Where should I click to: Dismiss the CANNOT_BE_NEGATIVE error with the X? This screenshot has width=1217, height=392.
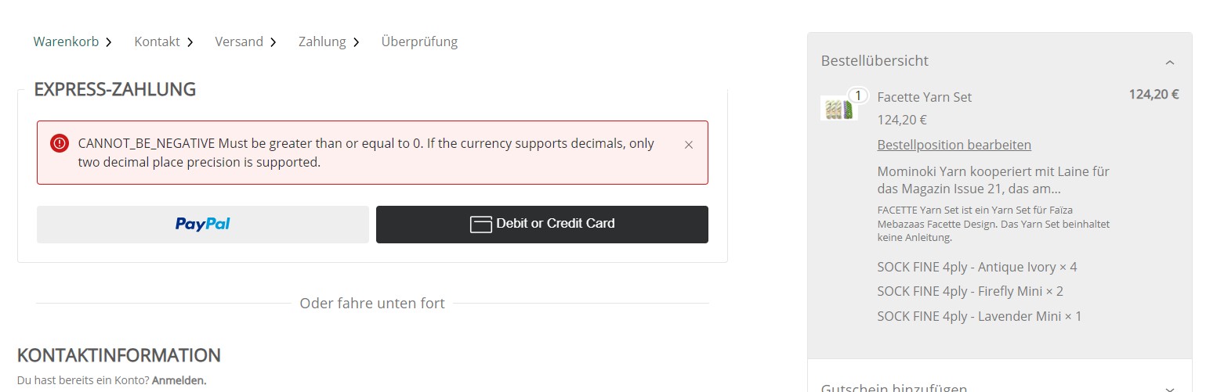click(x=689, y=145)
